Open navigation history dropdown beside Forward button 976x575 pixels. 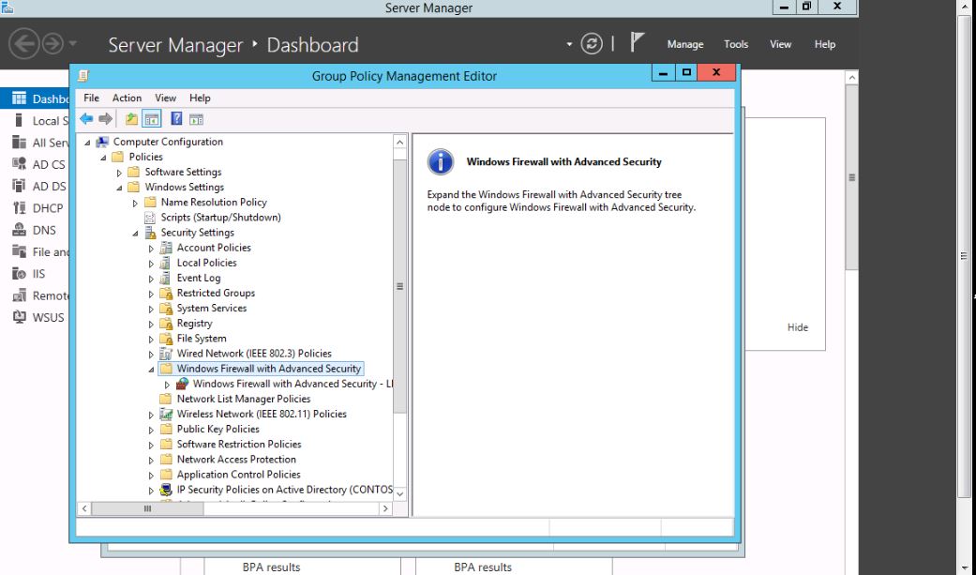point(73,43)
